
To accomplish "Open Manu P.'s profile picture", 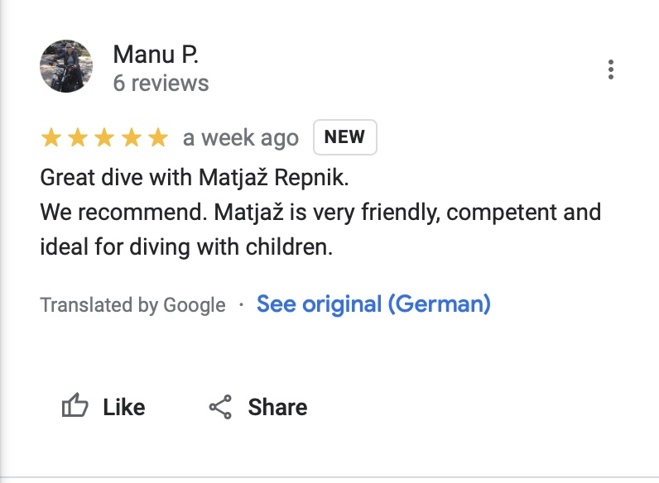I will [66, 66].
